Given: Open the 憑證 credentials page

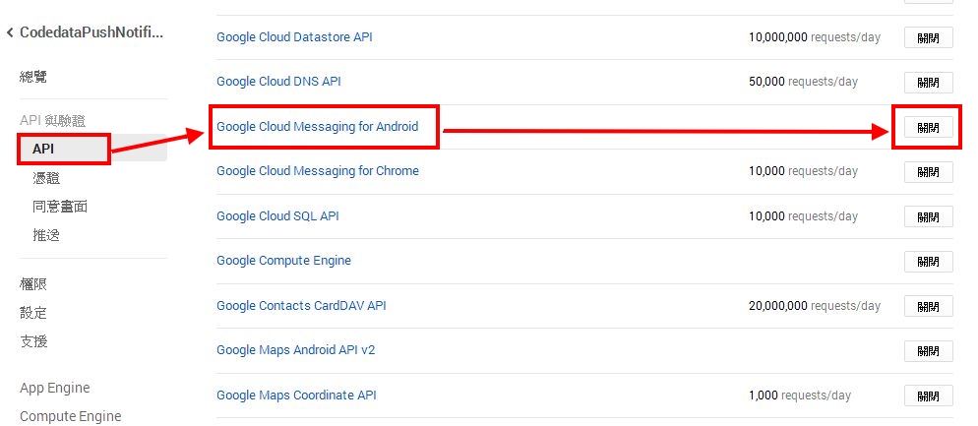Looking at the screenshot, I should point(46,178).
